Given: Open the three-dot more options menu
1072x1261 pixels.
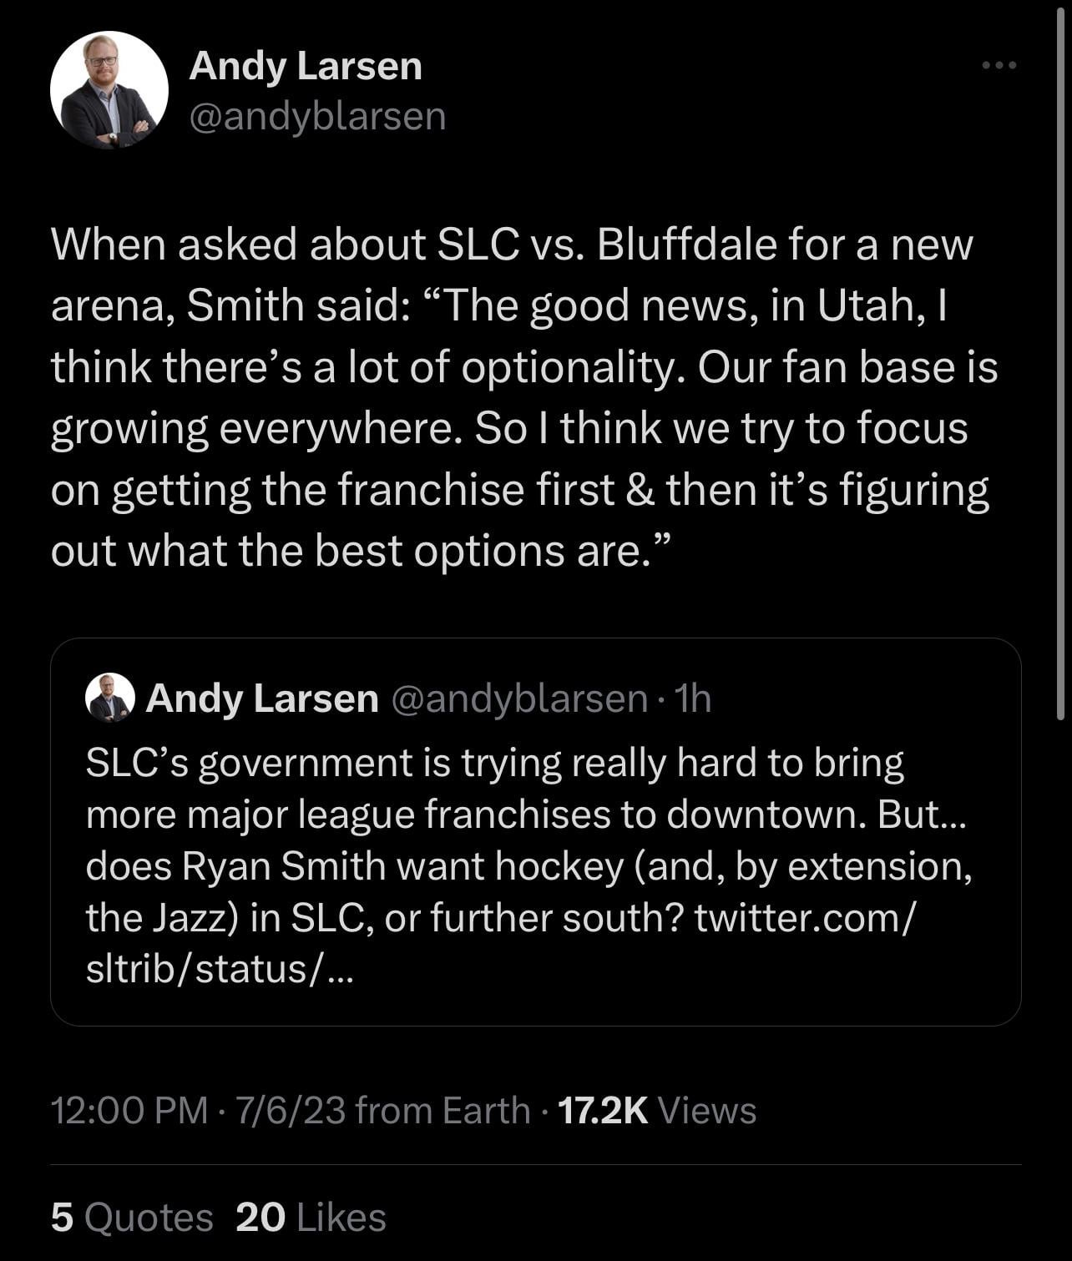Looking at the screenshot, I should [999, 66].
